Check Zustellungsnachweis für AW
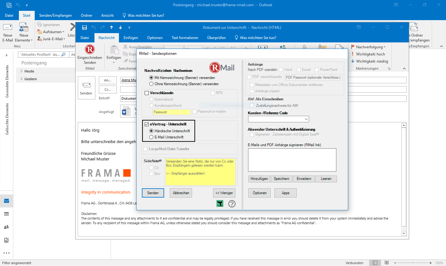The width and height of the screenshot is (446, 266). coord(252,106)
